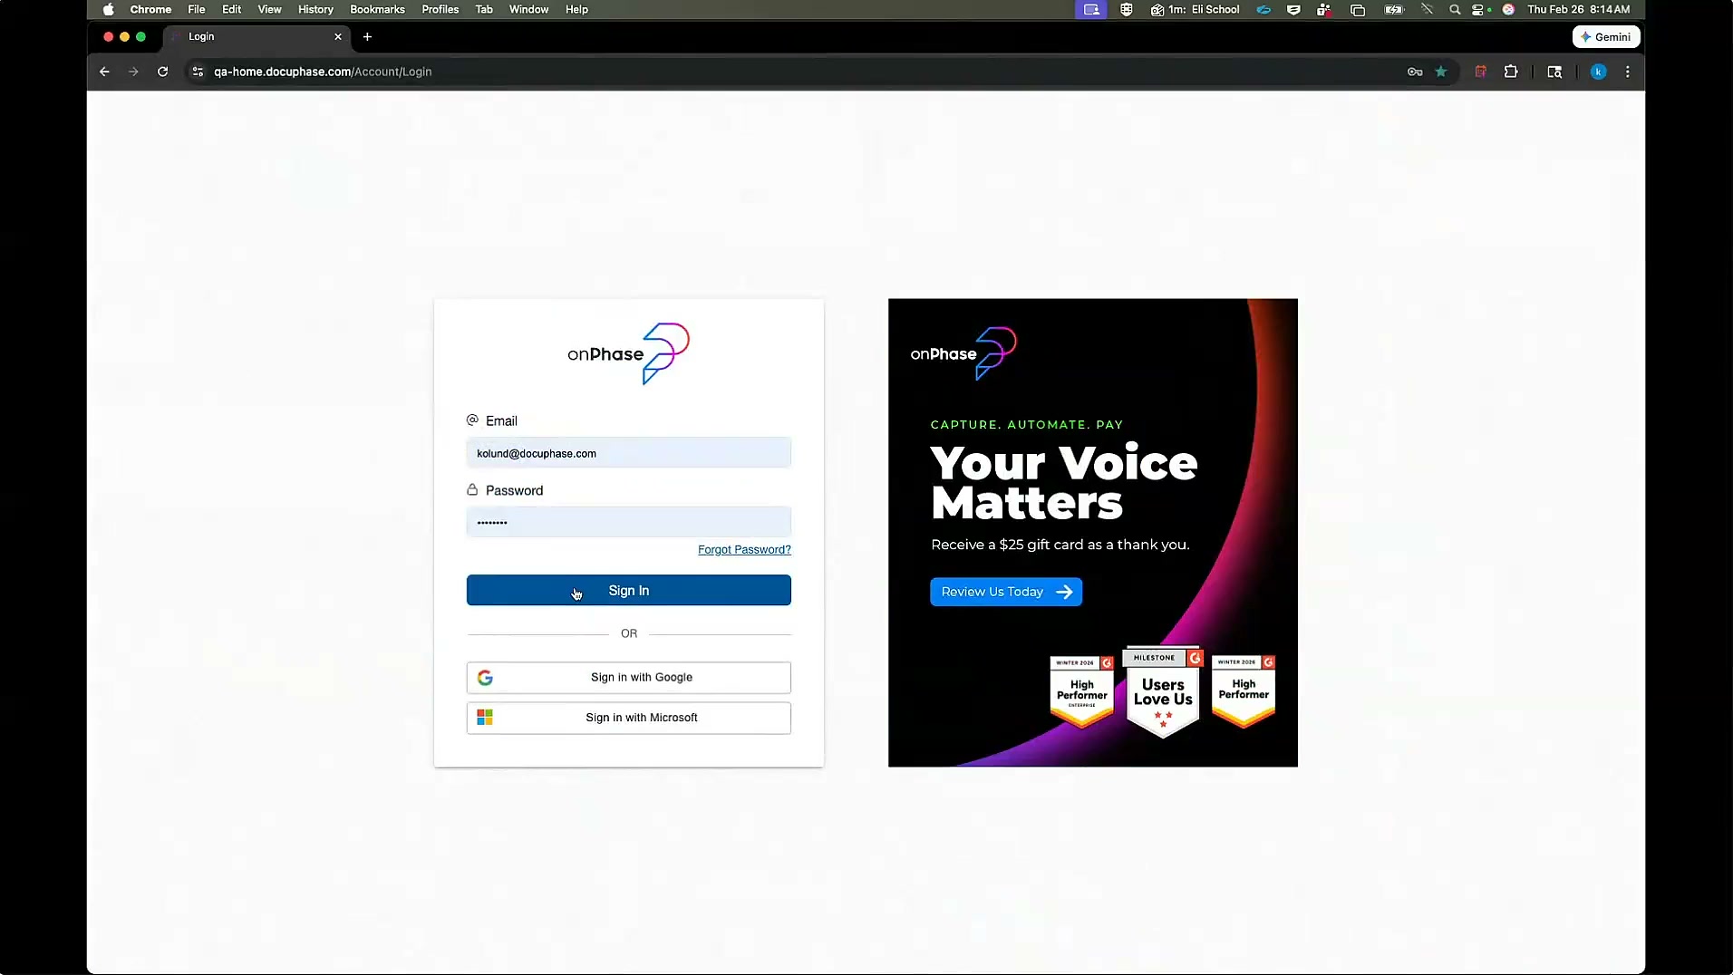Open the Tab menu
Screen dimensions: 1733x975
click(x=484, y=10)
